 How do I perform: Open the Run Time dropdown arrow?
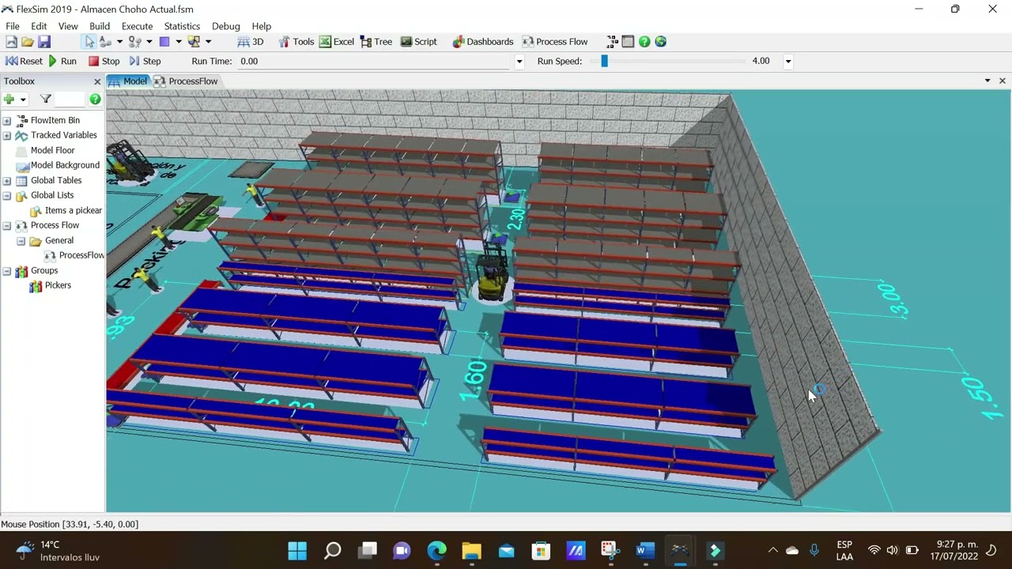coord(519,62)
